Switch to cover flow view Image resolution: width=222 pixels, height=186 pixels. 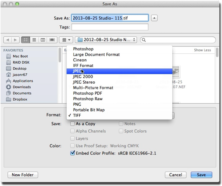click(x=52, y=40)
